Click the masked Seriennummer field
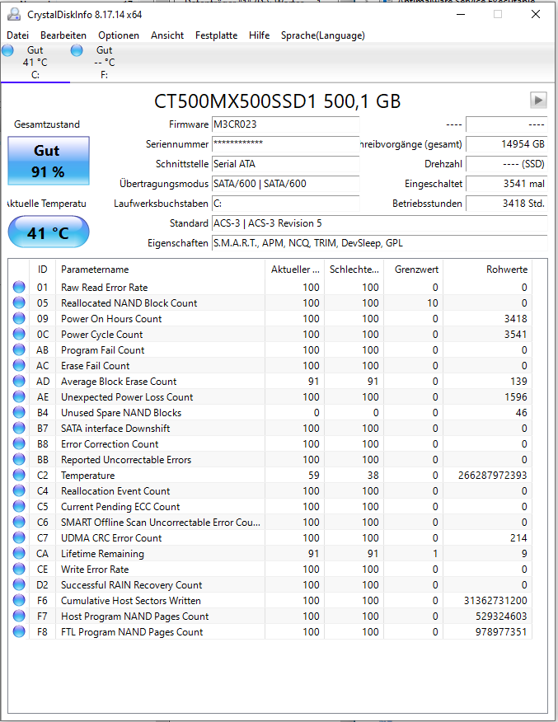This screenshot has height=722, width=558. (x=285, y=144)
